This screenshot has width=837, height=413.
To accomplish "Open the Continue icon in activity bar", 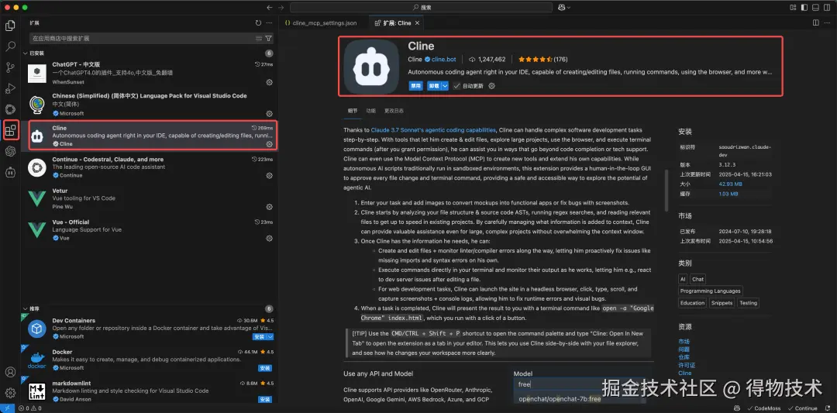I will (10, 109).
